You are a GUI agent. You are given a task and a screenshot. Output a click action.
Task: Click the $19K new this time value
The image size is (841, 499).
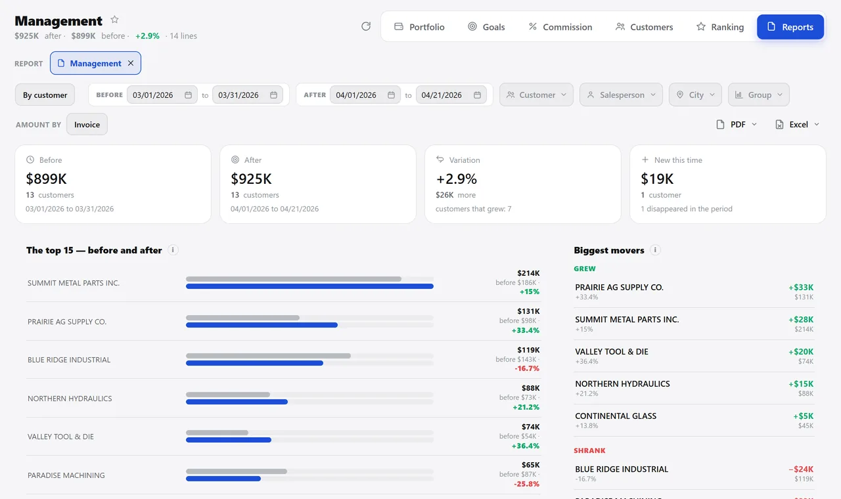[x=657, y=179]
